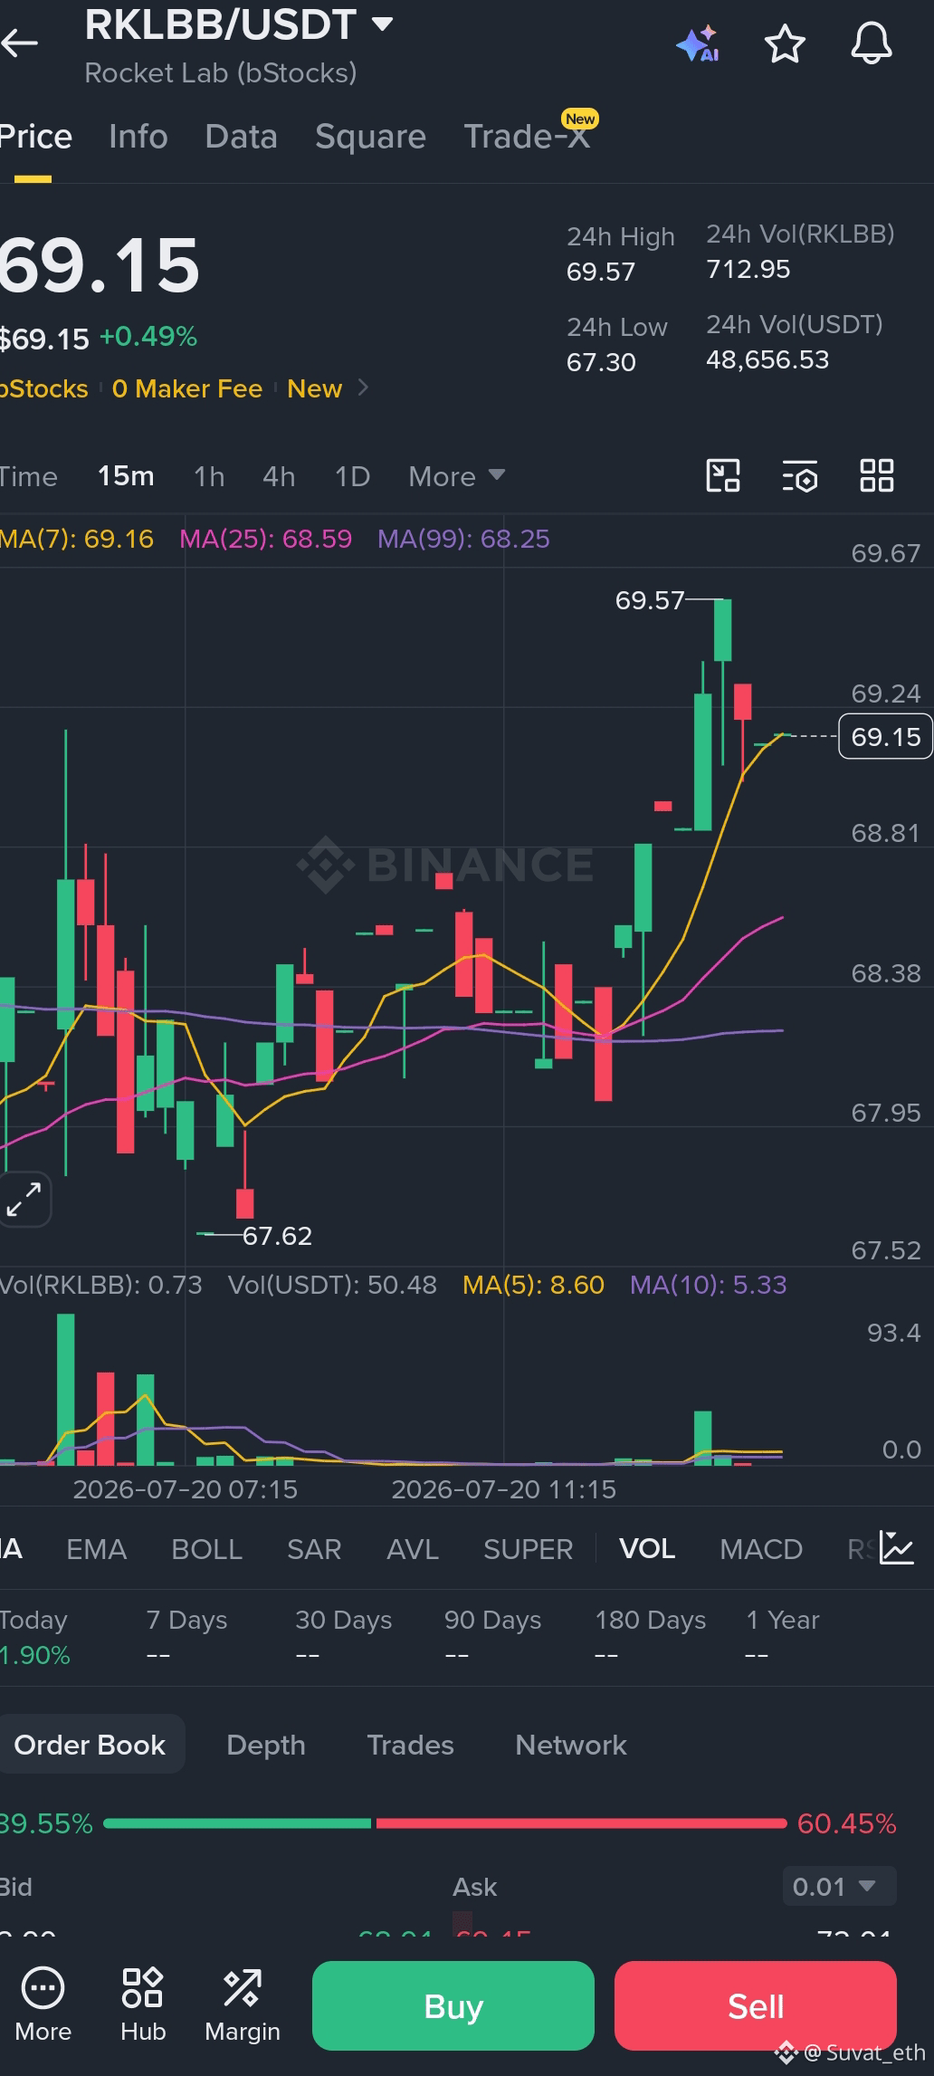Screen dimensions: 934x2076
Task: Open the More menu icon
Action: coord(43,2004)
